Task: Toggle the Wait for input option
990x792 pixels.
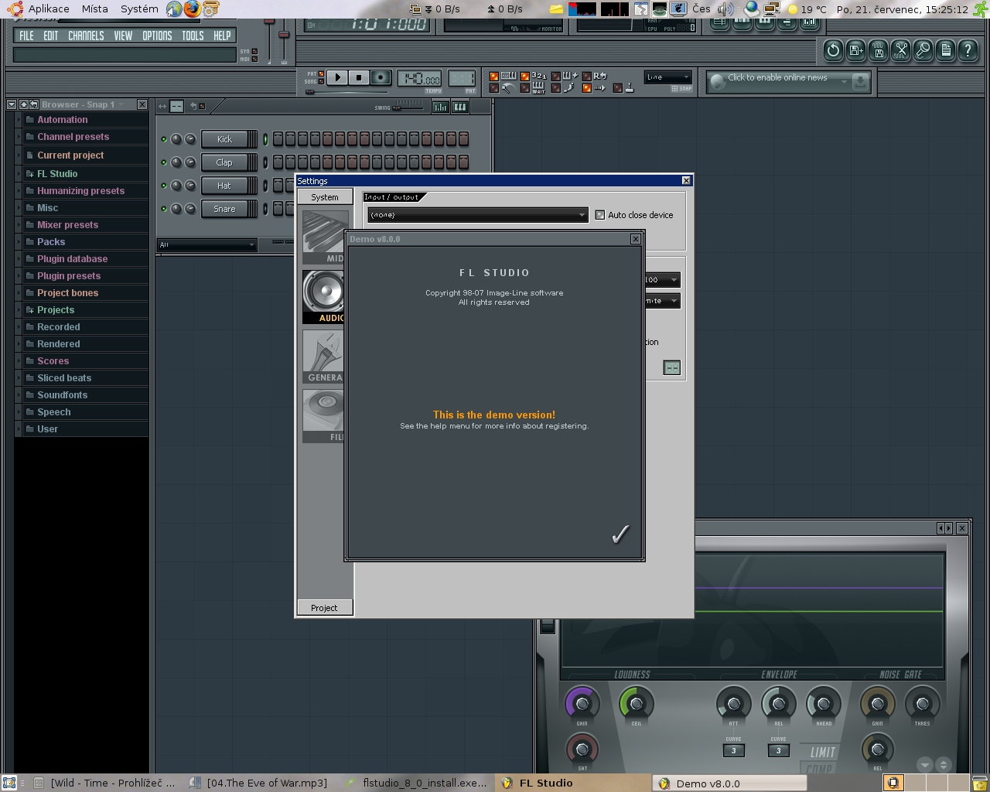Action: coord(534,87)
